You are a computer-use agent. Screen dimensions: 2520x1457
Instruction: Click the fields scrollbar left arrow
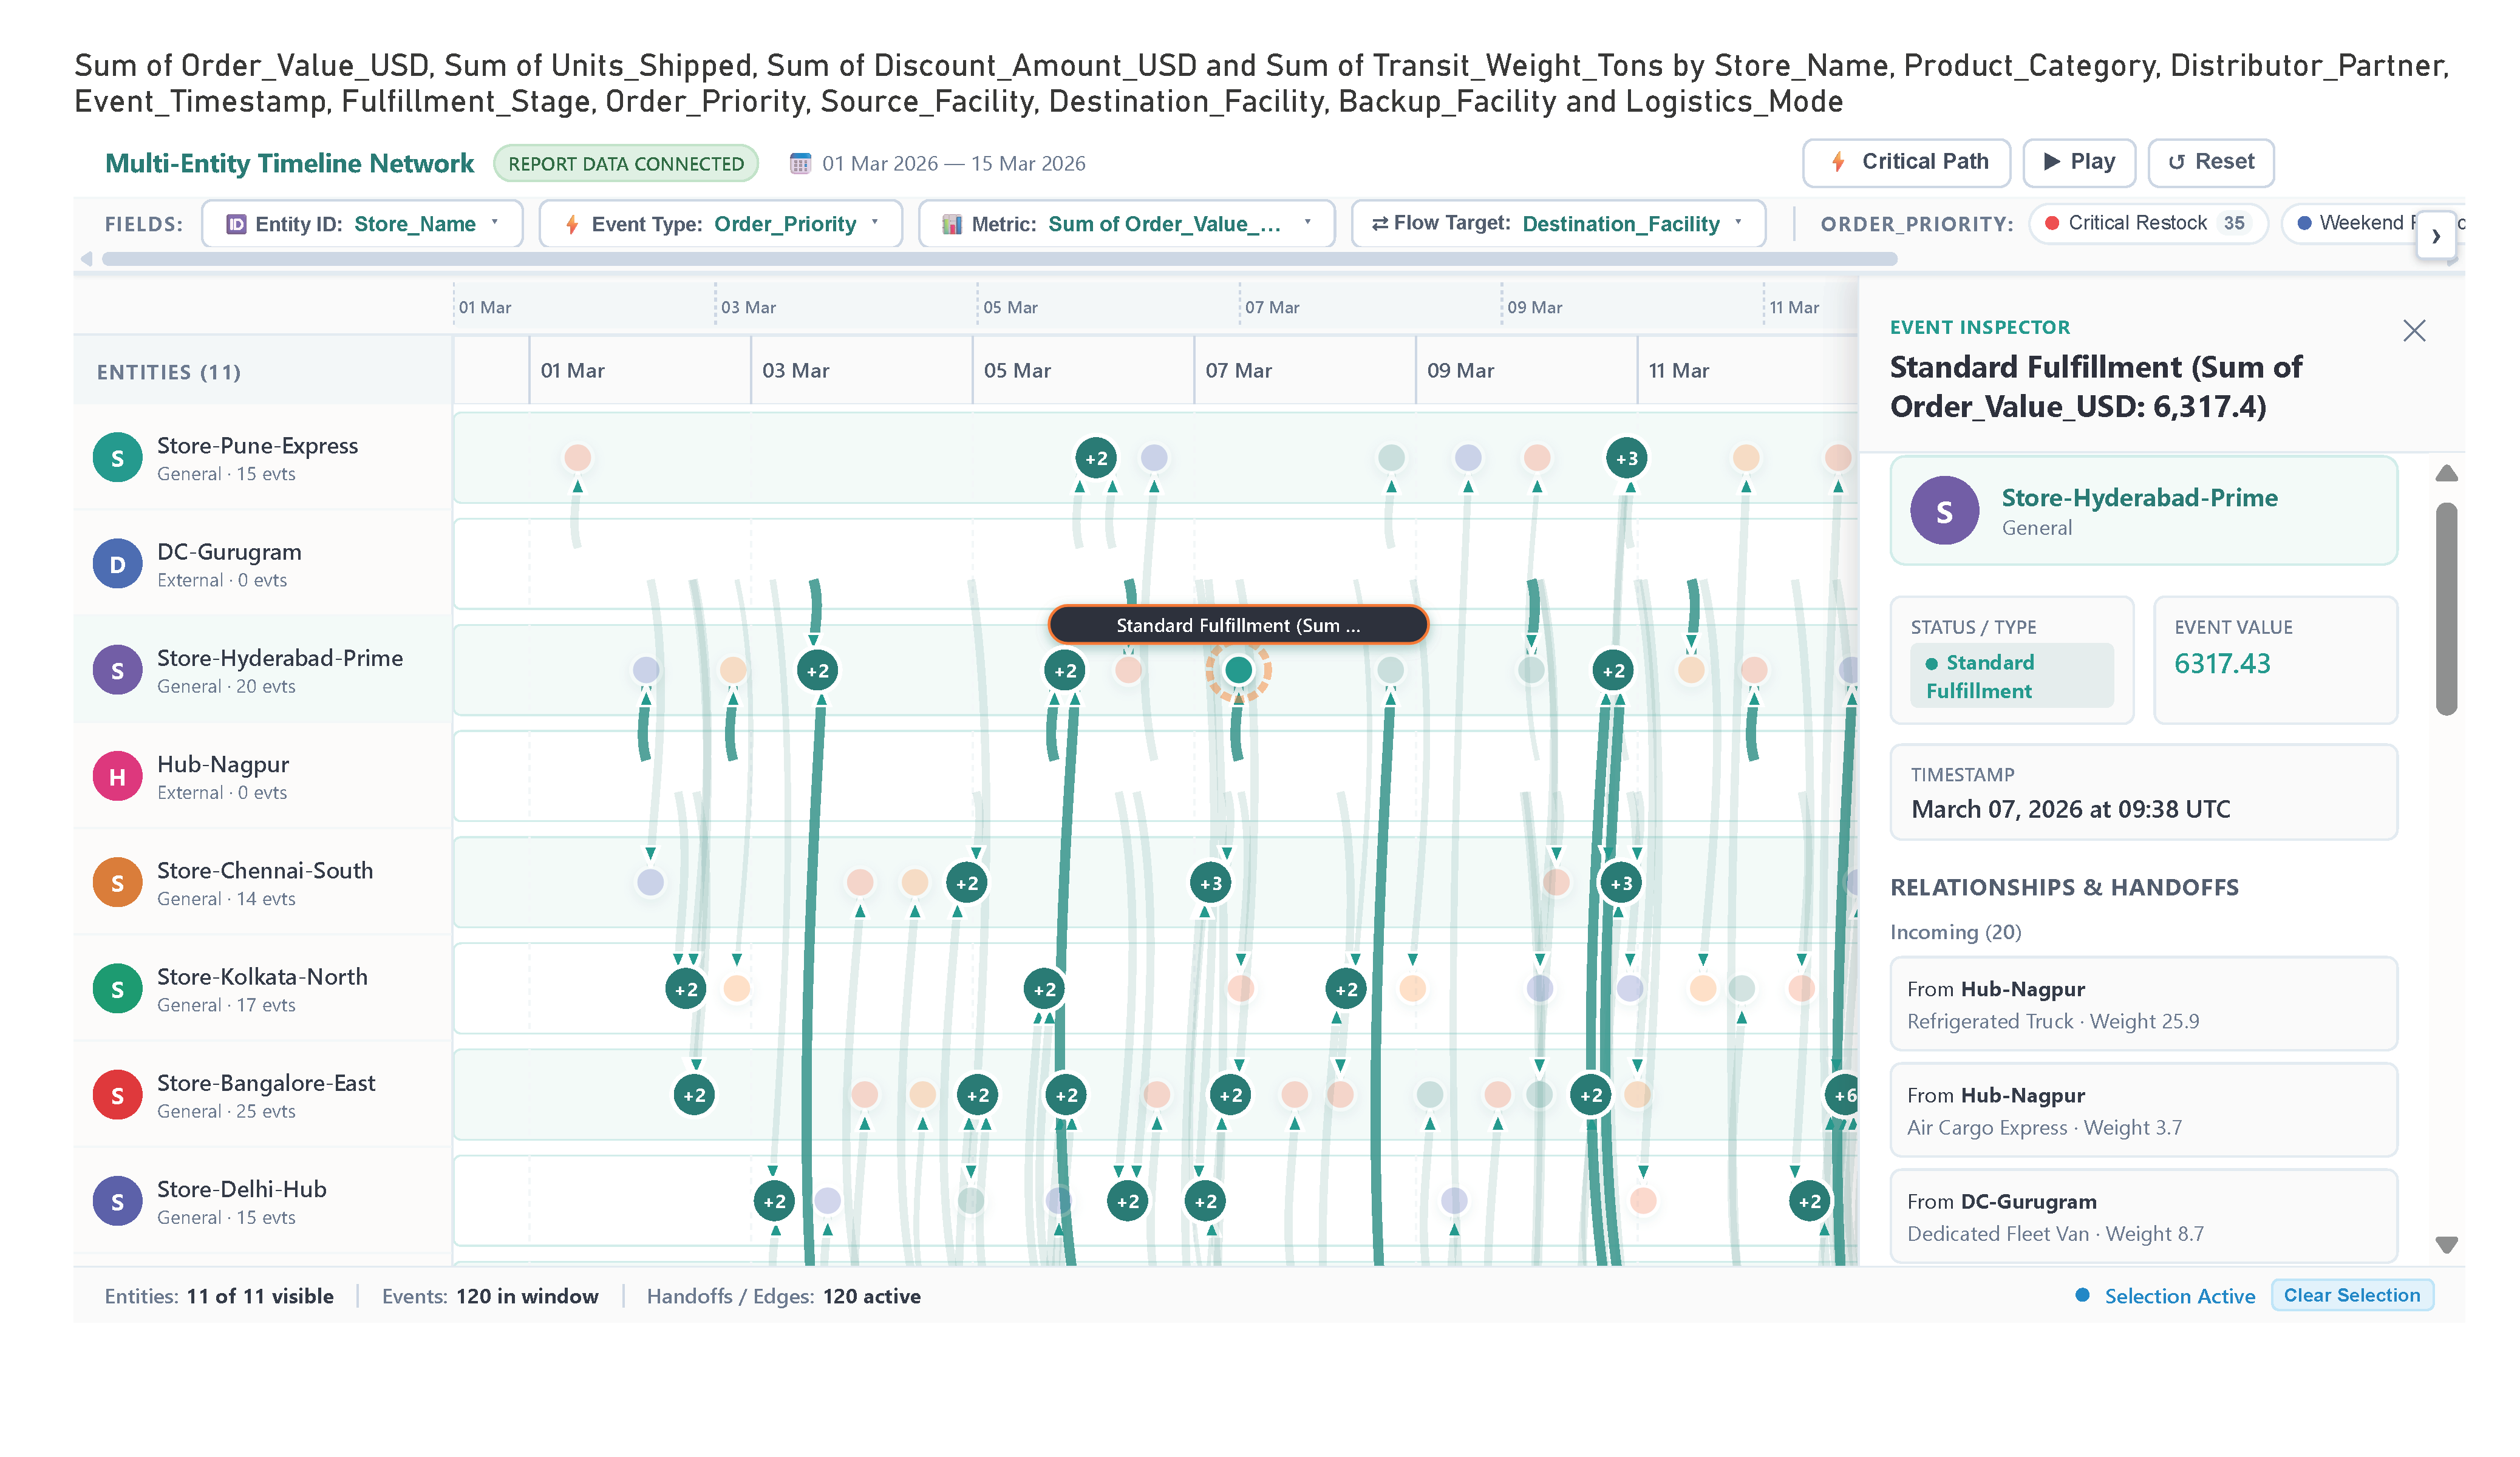87,259
